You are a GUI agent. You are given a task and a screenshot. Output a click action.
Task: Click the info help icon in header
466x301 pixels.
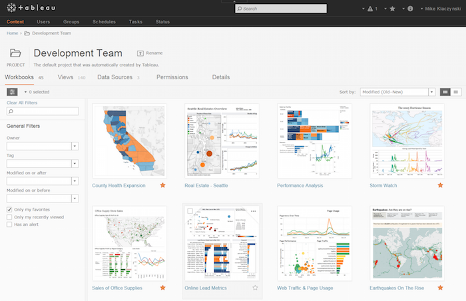[410, 9]
